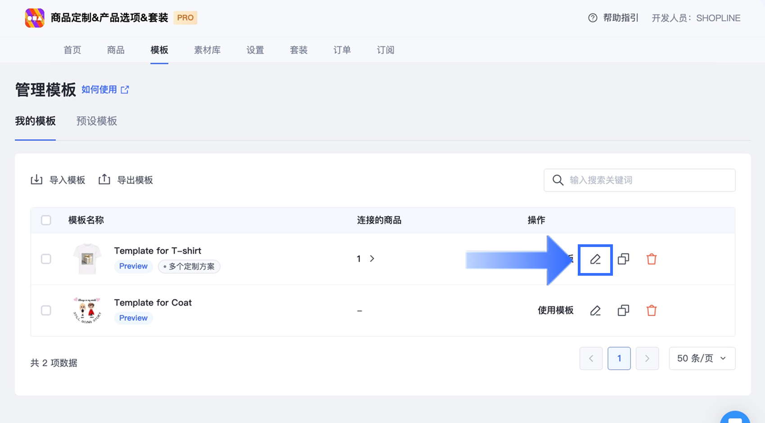
Task: Check the Template for Coat row checkbox
Action: pos(46,310)
